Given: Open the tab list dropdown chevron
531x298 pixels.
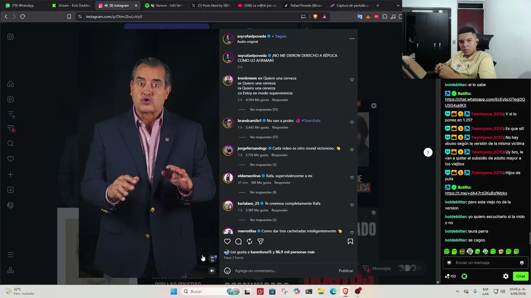Looking at the screenshot, I should (x=398, y=5).
